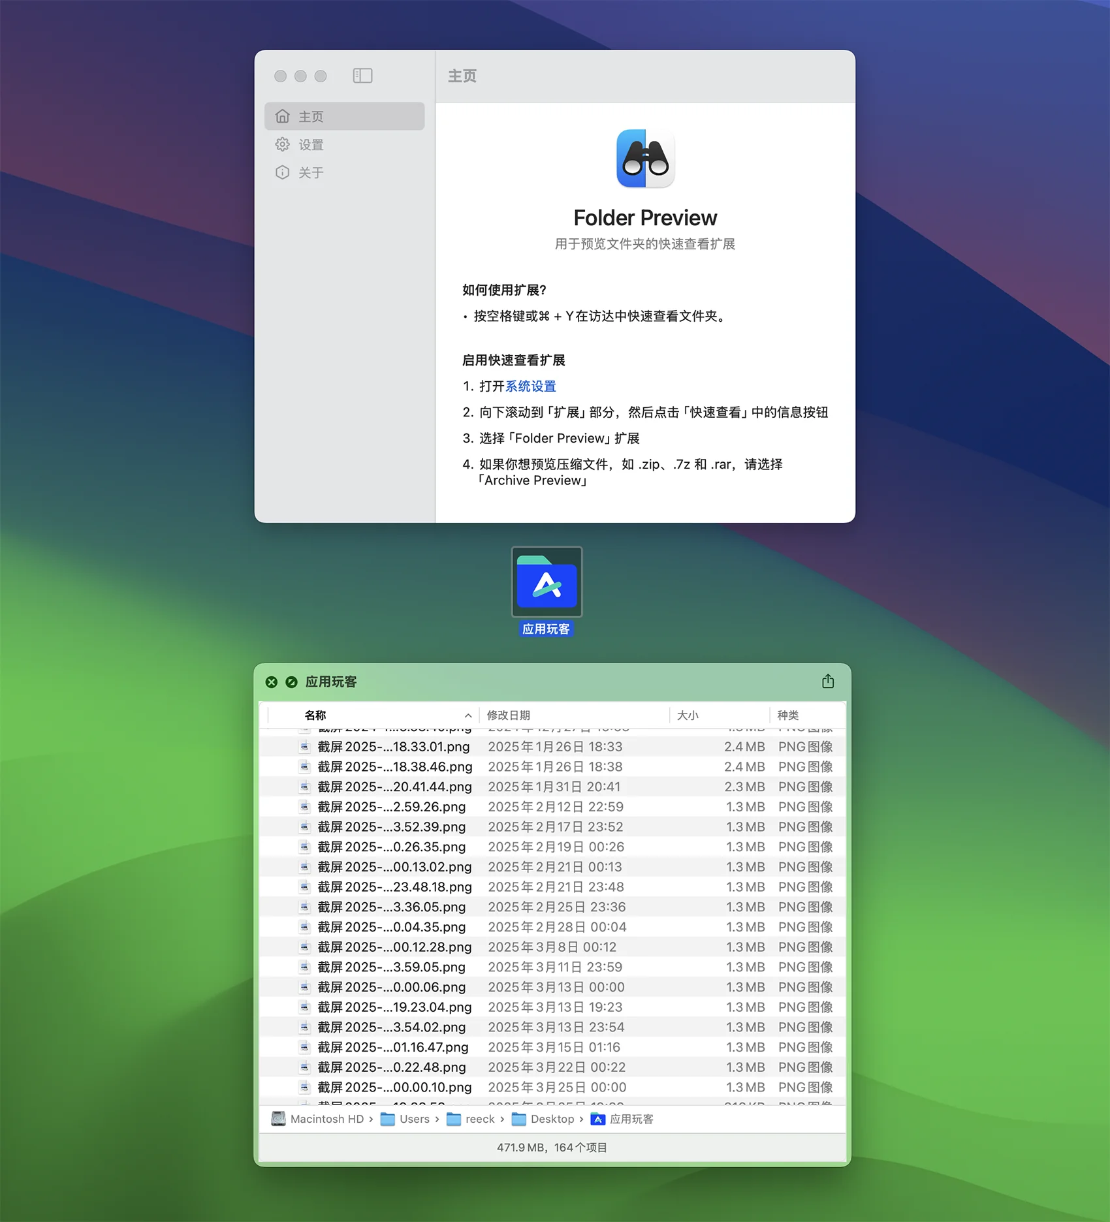The width and height of the screenshot is (1110, 1222).
Task: Click the Folder Preview binoculars app icon
Action: (645, 159)
